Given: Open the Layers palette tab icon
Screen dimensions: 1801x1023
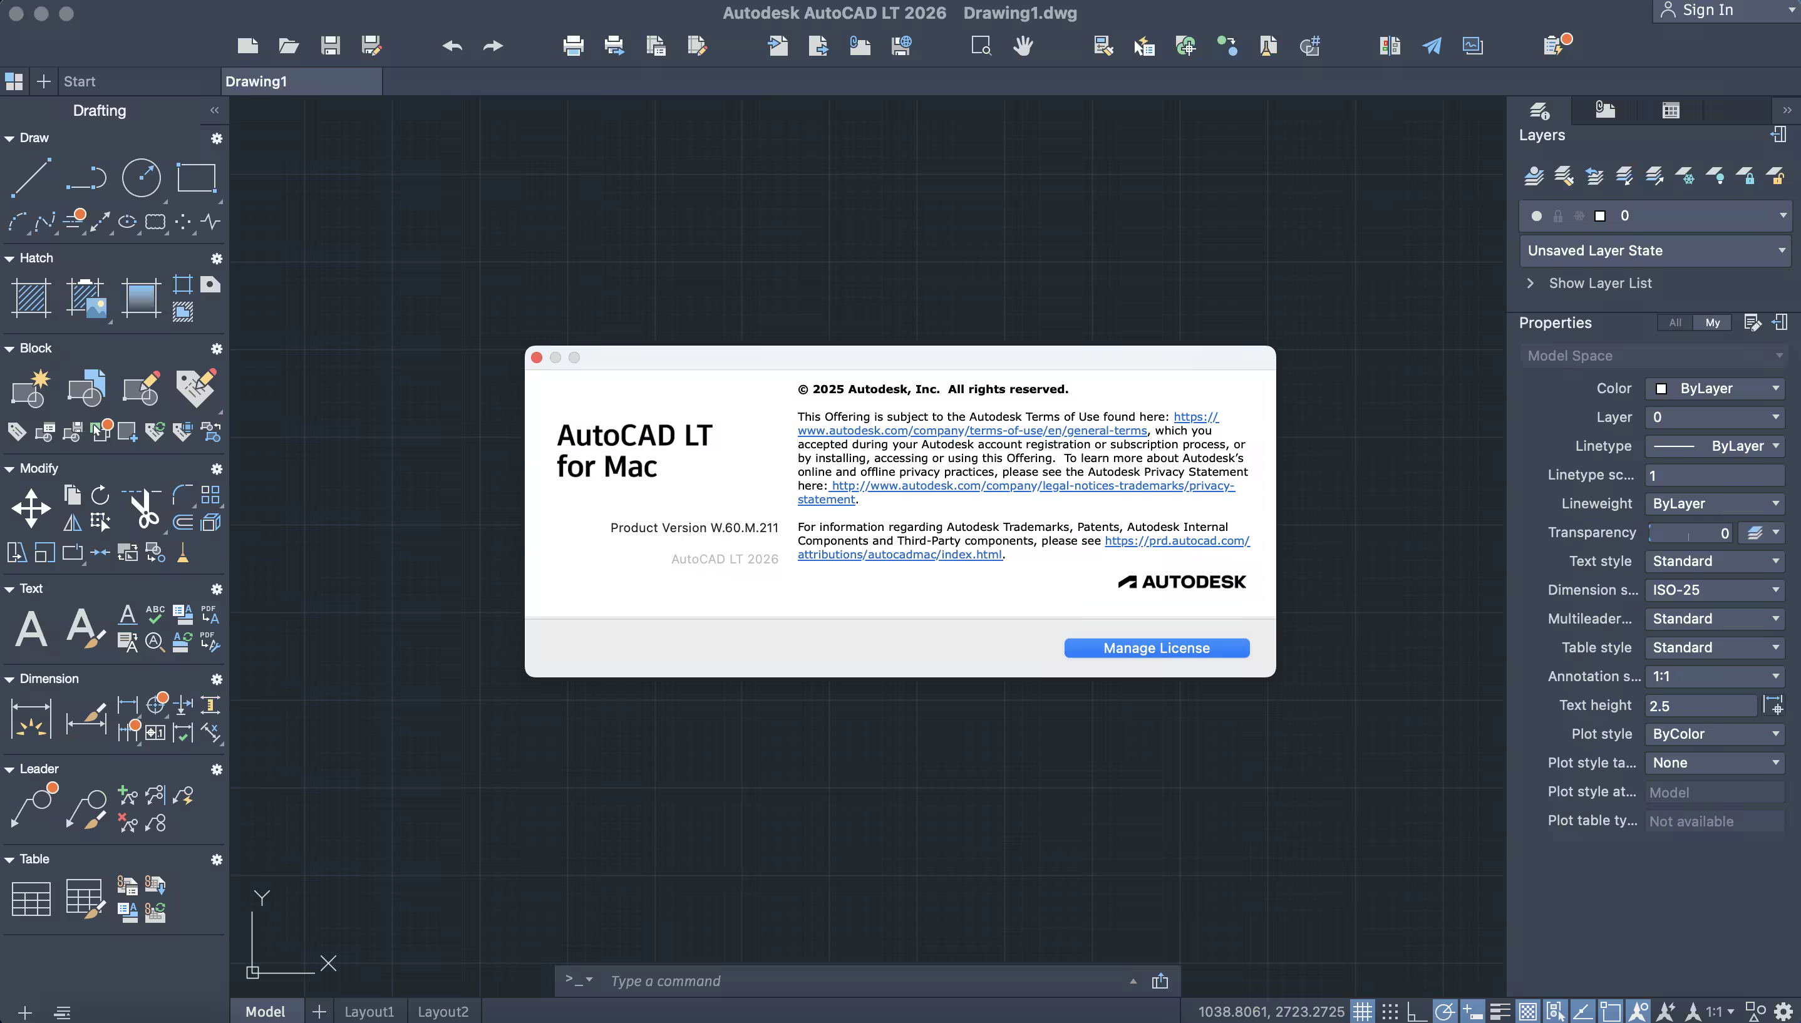Looking at the screenshot, I should click(x=1539, y=110).
